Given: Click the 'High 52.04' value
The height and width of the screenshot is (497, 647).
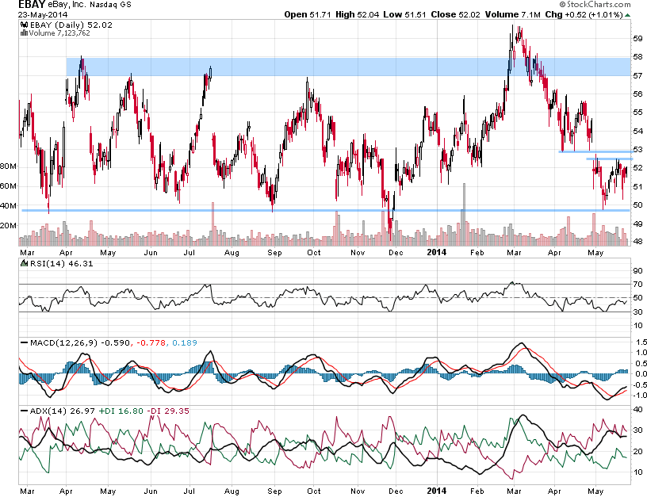Looking at the screenshot, I should [357, 14].
